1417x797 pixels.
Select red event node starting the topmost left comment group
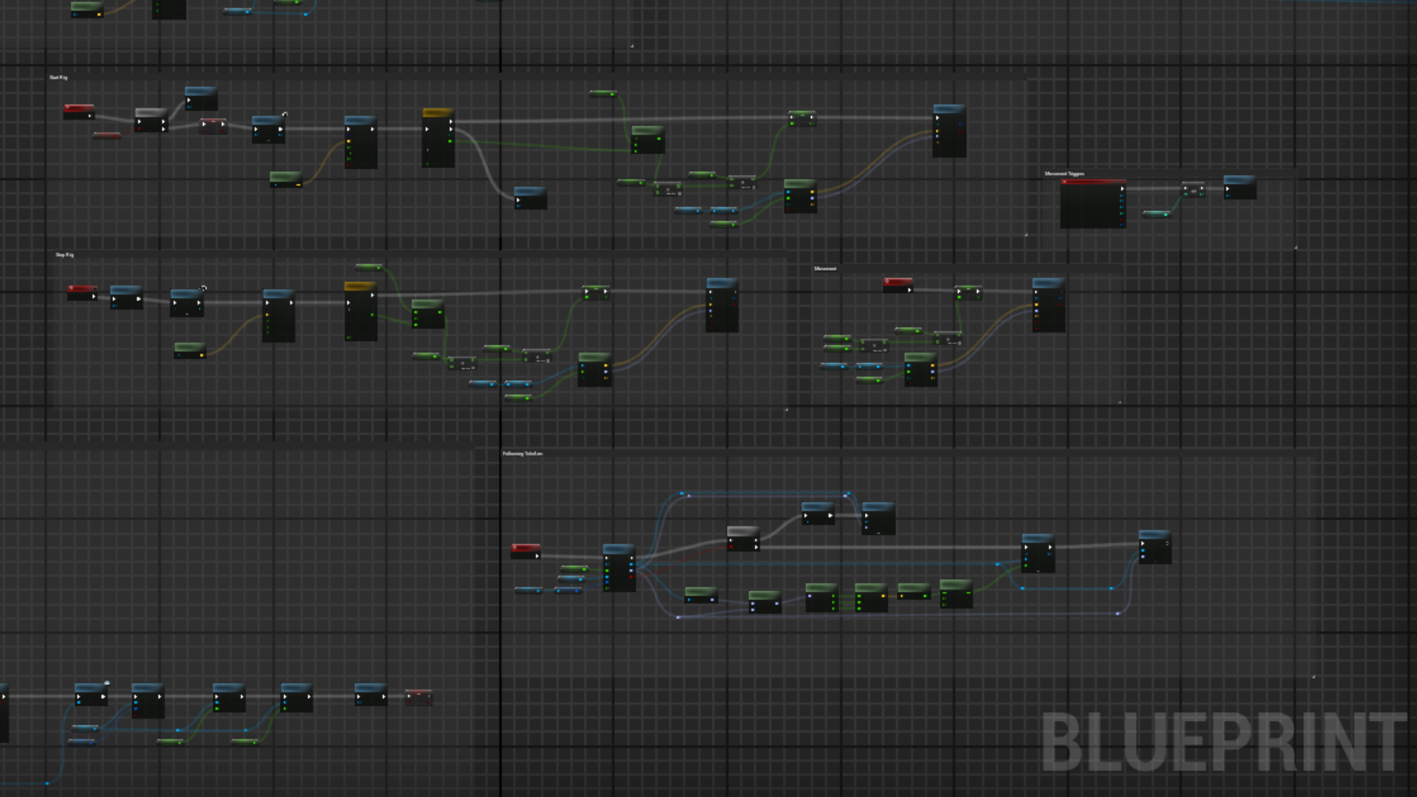point(79,111)
